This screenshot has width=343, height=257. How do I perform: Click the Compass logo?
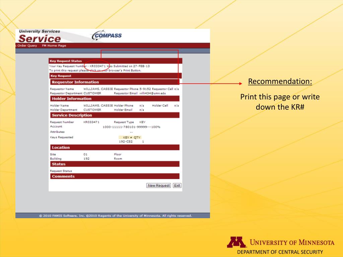107,35
